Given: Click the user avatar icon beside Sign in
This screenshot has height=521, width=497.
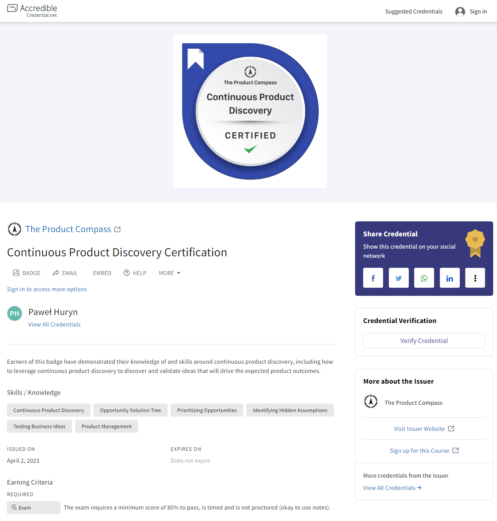Looking at the screenshot, I should [x=460, y=12].
